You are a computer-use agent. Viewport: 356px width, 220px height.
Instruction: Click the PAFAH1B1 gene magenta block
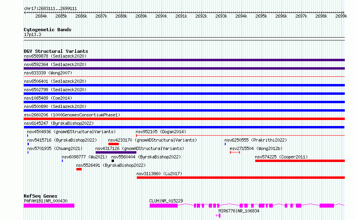pyautogui.click(x=49, y=206)
